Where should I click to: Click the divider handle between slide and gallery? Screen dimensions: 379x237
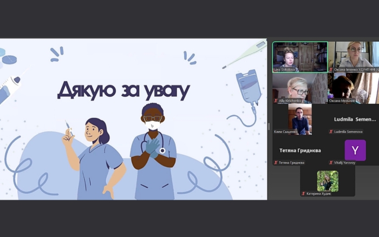click(x=269, y=127)
